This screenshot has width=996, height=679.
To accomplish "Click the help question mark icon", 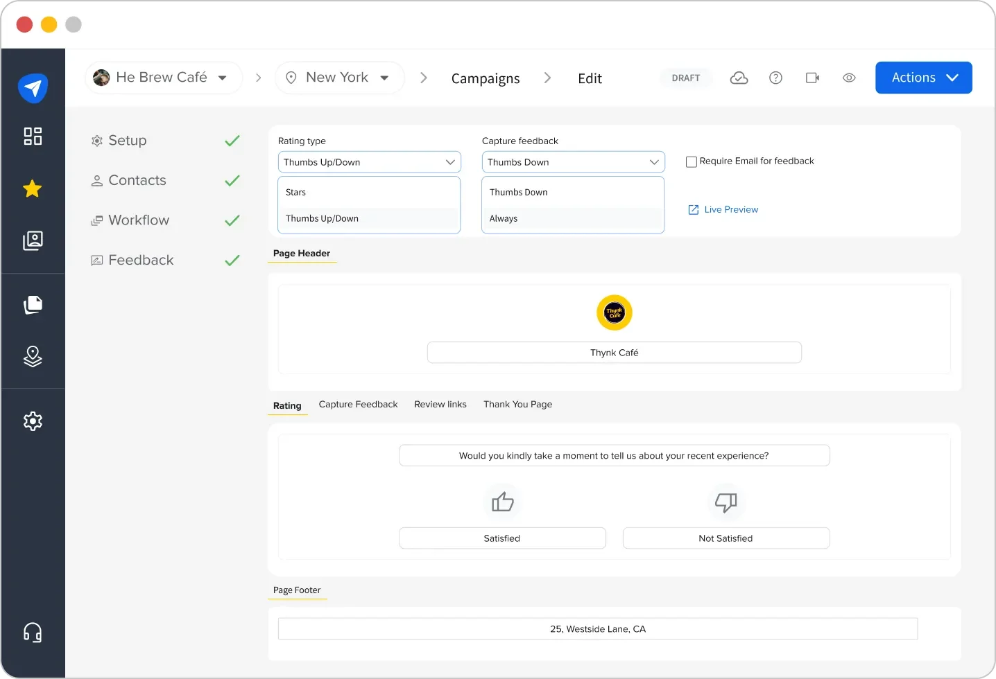I will point(775,78).
